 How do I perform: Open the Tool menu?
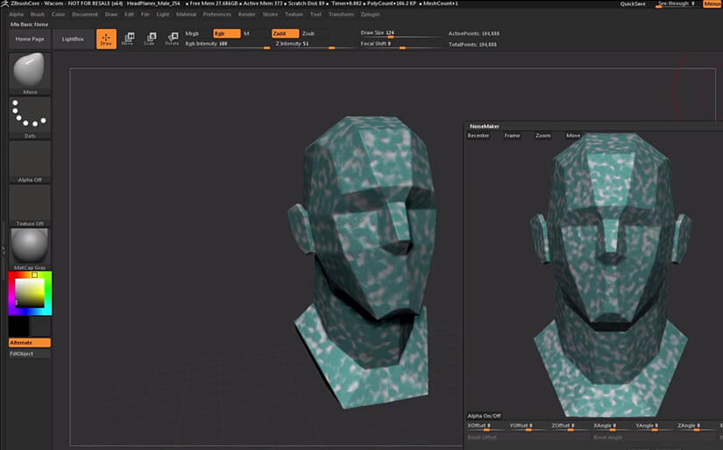[315, 14]
